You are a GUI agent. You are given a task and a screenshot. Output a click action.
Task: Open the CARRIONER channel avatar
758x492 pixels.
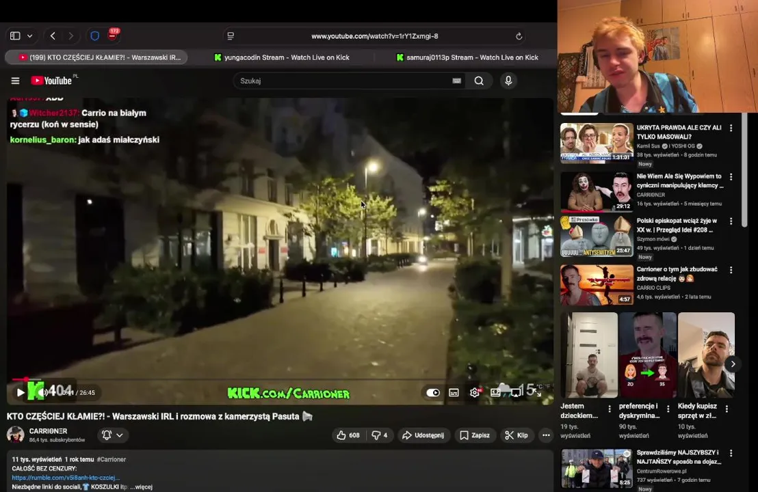click(16, 435)
